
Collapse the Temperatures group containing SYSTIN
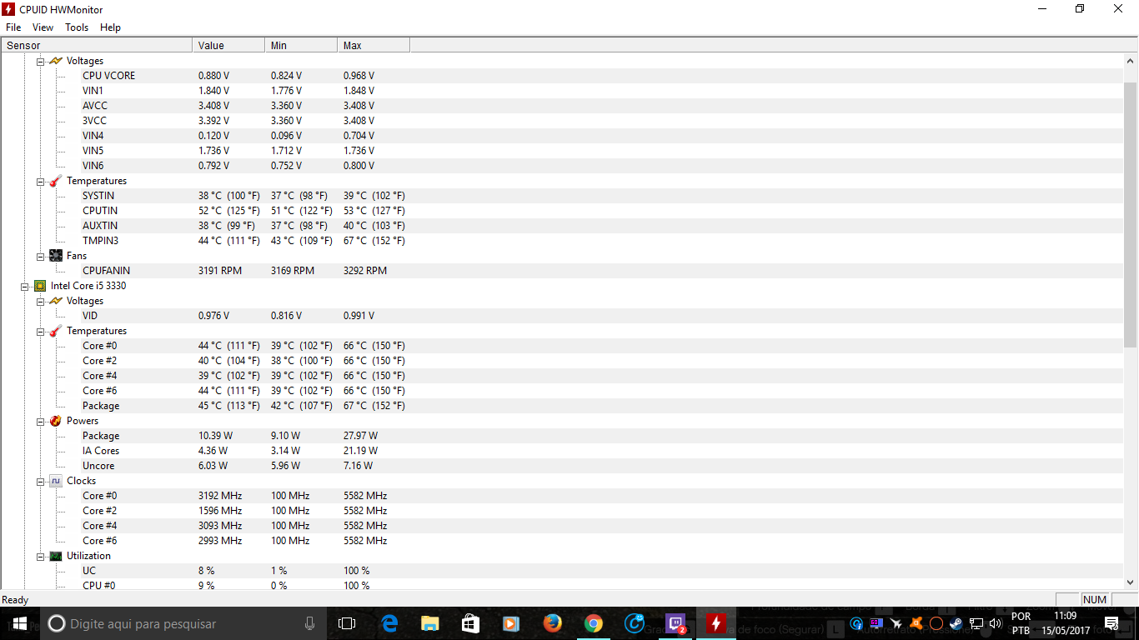[40, 181]
